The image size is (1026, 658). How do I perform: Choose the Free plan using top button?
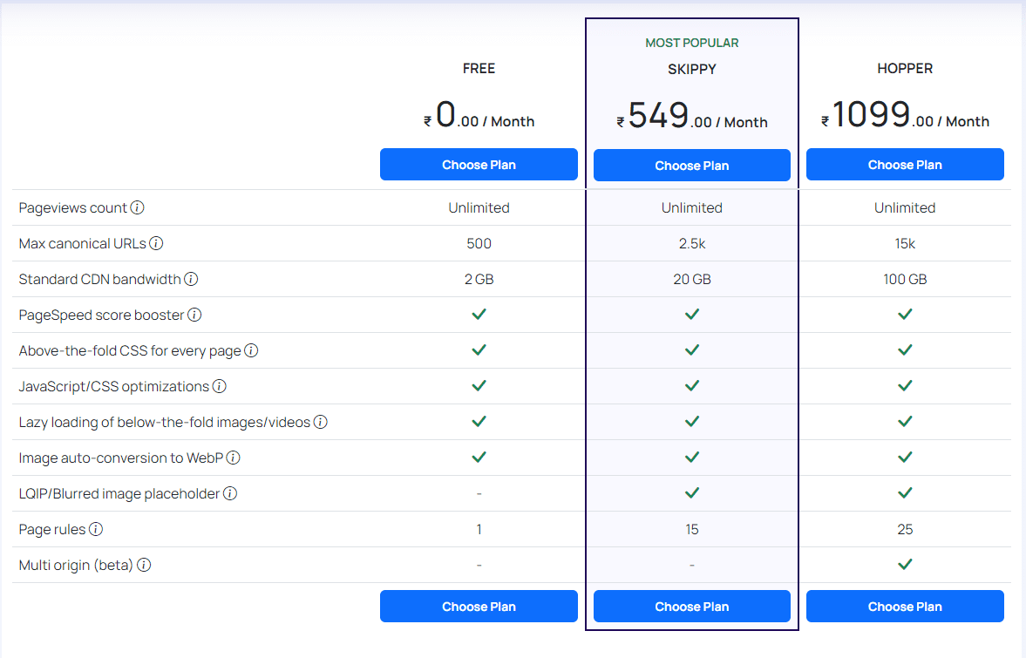tap(479, 165)
